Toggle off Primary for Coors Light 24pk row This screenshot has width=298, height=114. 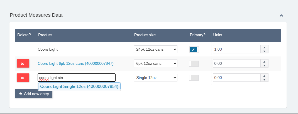click(194, 49)
